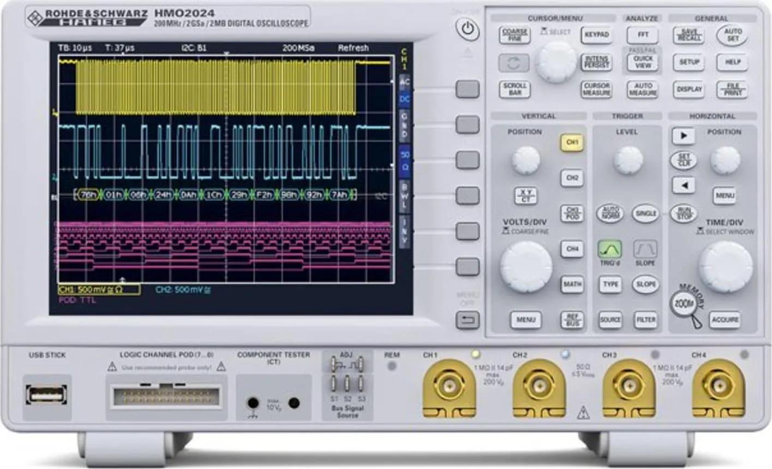Select the lowest blank soft key above MENU OFF
The image size is (772, 469).
(468, 266)
